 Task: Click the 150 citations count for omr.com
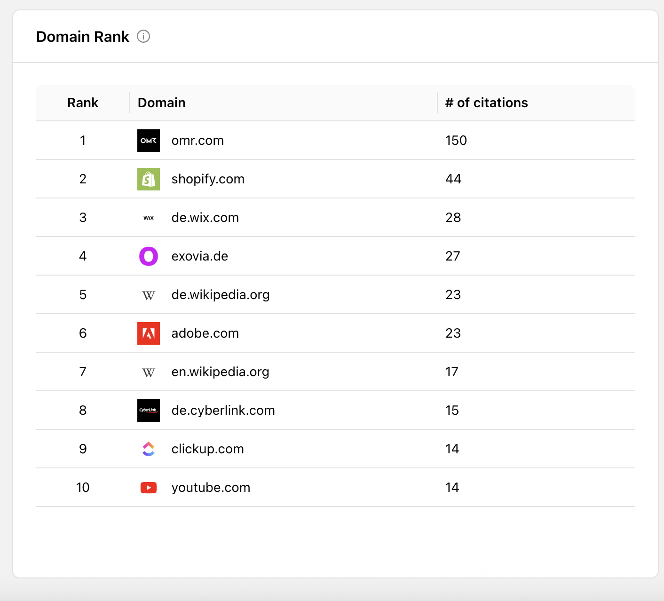[456, 141]
